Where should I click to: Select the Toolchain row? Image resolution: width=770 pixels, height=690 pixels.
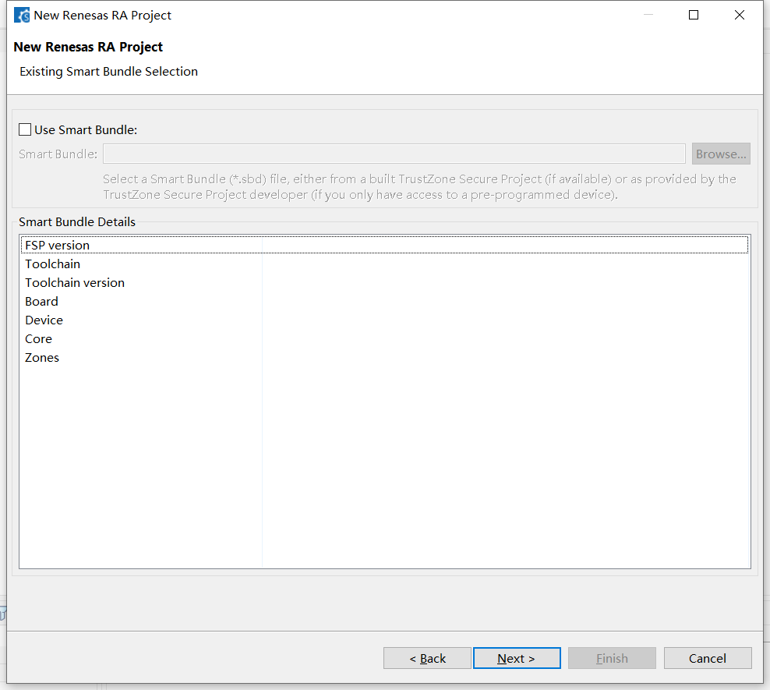point(384,264)
